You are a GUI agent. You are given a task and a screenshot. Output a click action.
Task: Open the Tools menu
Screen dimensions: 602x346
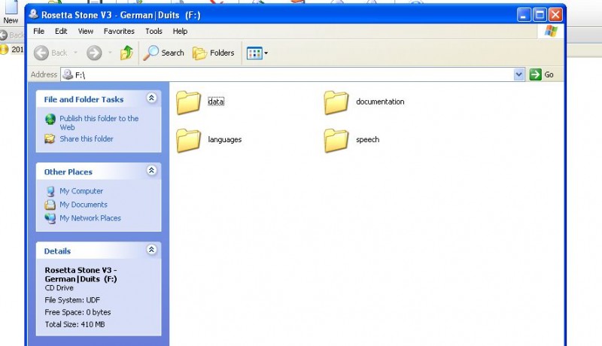coord(154,32)
